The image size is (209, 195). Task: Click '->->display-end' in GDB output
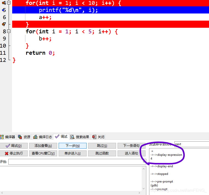pos(162,166)
